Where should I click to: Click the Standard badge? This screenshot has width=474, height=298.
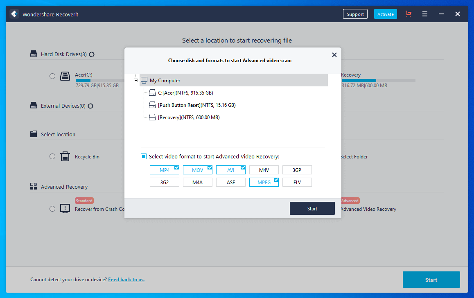pyautogui.click(x=84, y=201)
